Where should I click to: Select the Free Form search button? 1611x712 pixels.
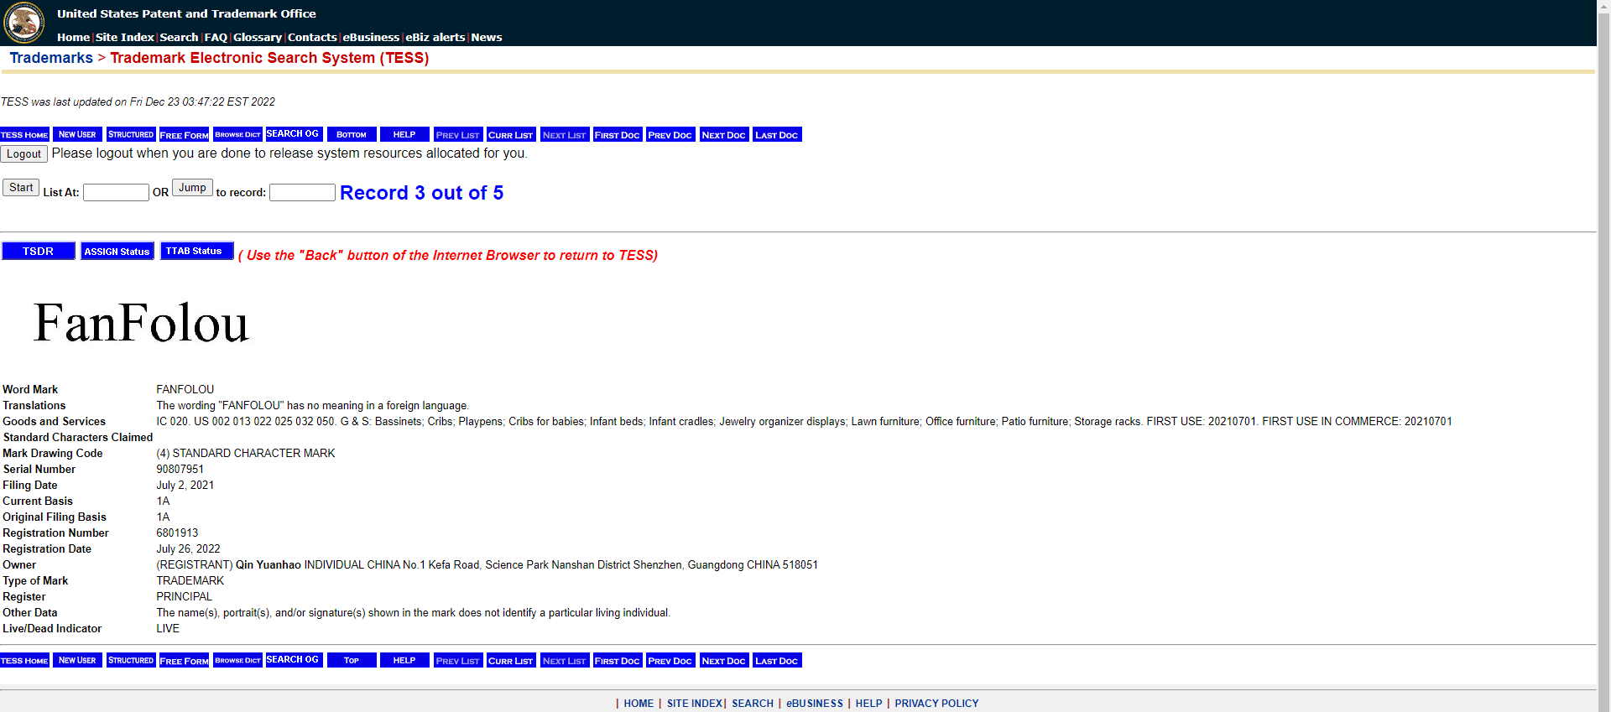[184, 135]
